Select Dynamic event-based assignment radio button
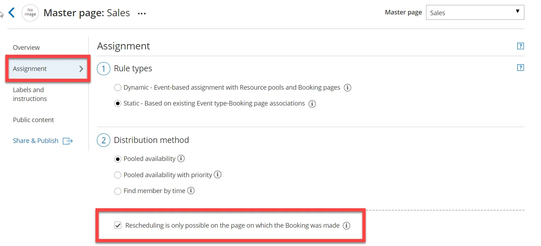 click(118, 88)
